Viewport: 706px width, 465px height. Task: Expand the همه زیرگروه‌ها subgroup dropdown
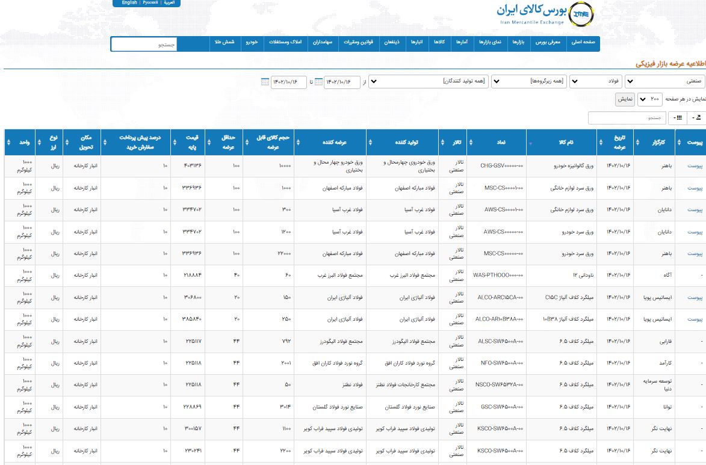coord(528,81)
